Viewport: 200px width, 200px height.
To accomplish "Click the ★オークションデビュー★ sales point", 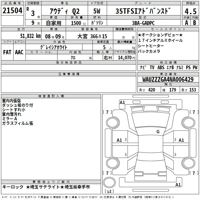I will [160, 35].
